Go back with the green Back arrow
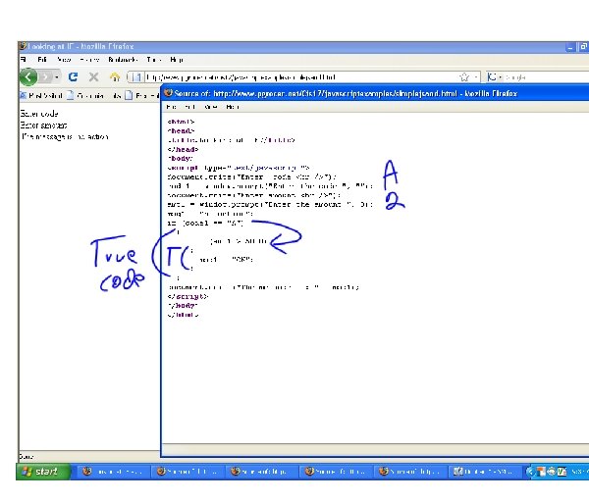The height and width of the screenshot is (502, 589). click(28, 76)
